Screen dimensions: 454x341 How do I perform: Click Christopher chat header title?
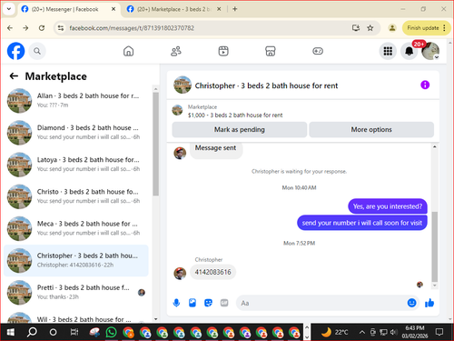(x=266, y=85)
